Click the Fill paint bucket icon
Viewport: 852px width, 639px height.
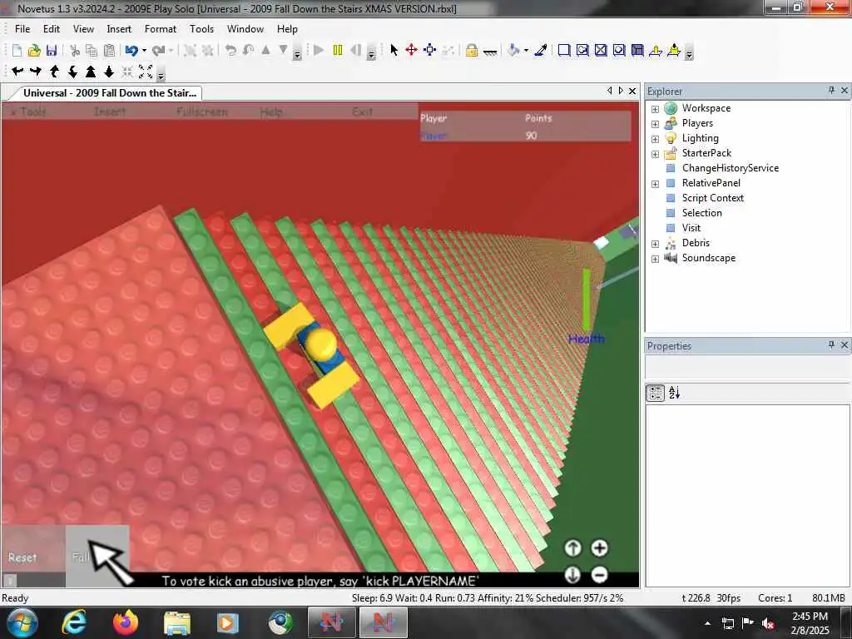(x=513, y=51)
